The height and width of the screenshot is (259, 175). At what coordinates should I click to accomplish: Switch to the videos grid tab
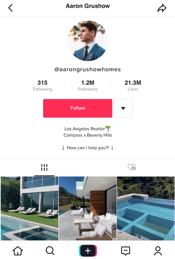point(45,167)
